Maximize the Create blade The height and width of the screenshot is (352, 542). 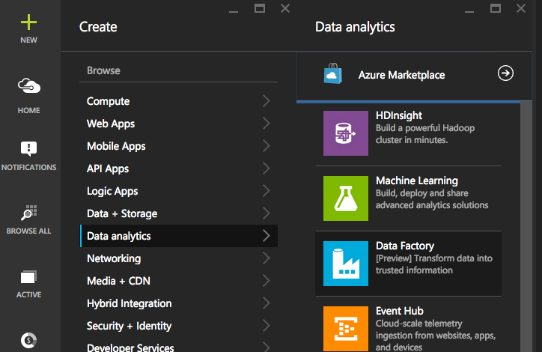click(260, 8)
